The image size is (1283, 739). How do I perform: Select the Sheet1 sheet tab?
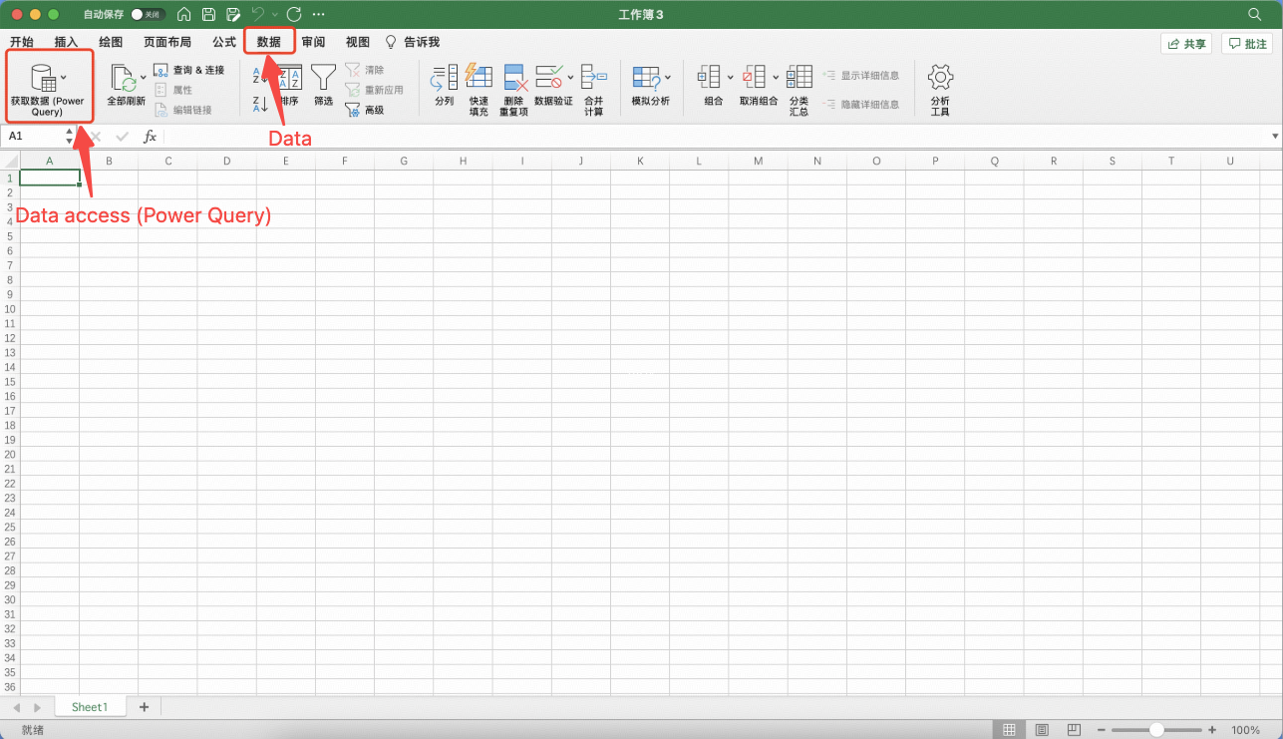[89, 707]
